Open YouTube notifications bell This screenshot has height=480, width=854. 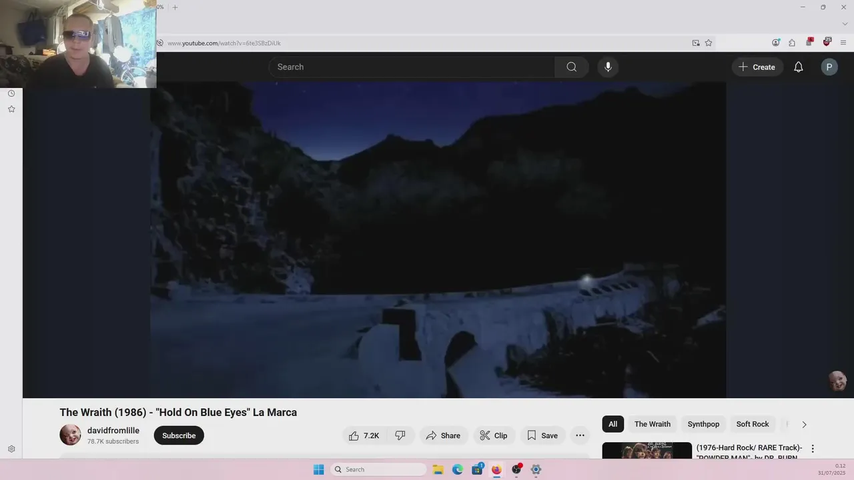click(x=798, y=67)
